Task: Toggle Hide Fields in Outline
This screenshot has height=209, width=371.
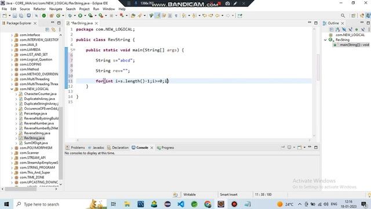Action: click(x=344, y=30)
